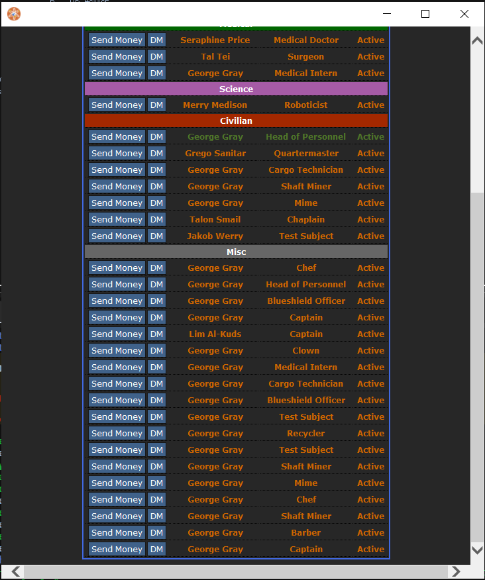Click the horizontal scrollbar right arrow
The width and height of the screenshot is (485, 580).
[x=455, y=571]
